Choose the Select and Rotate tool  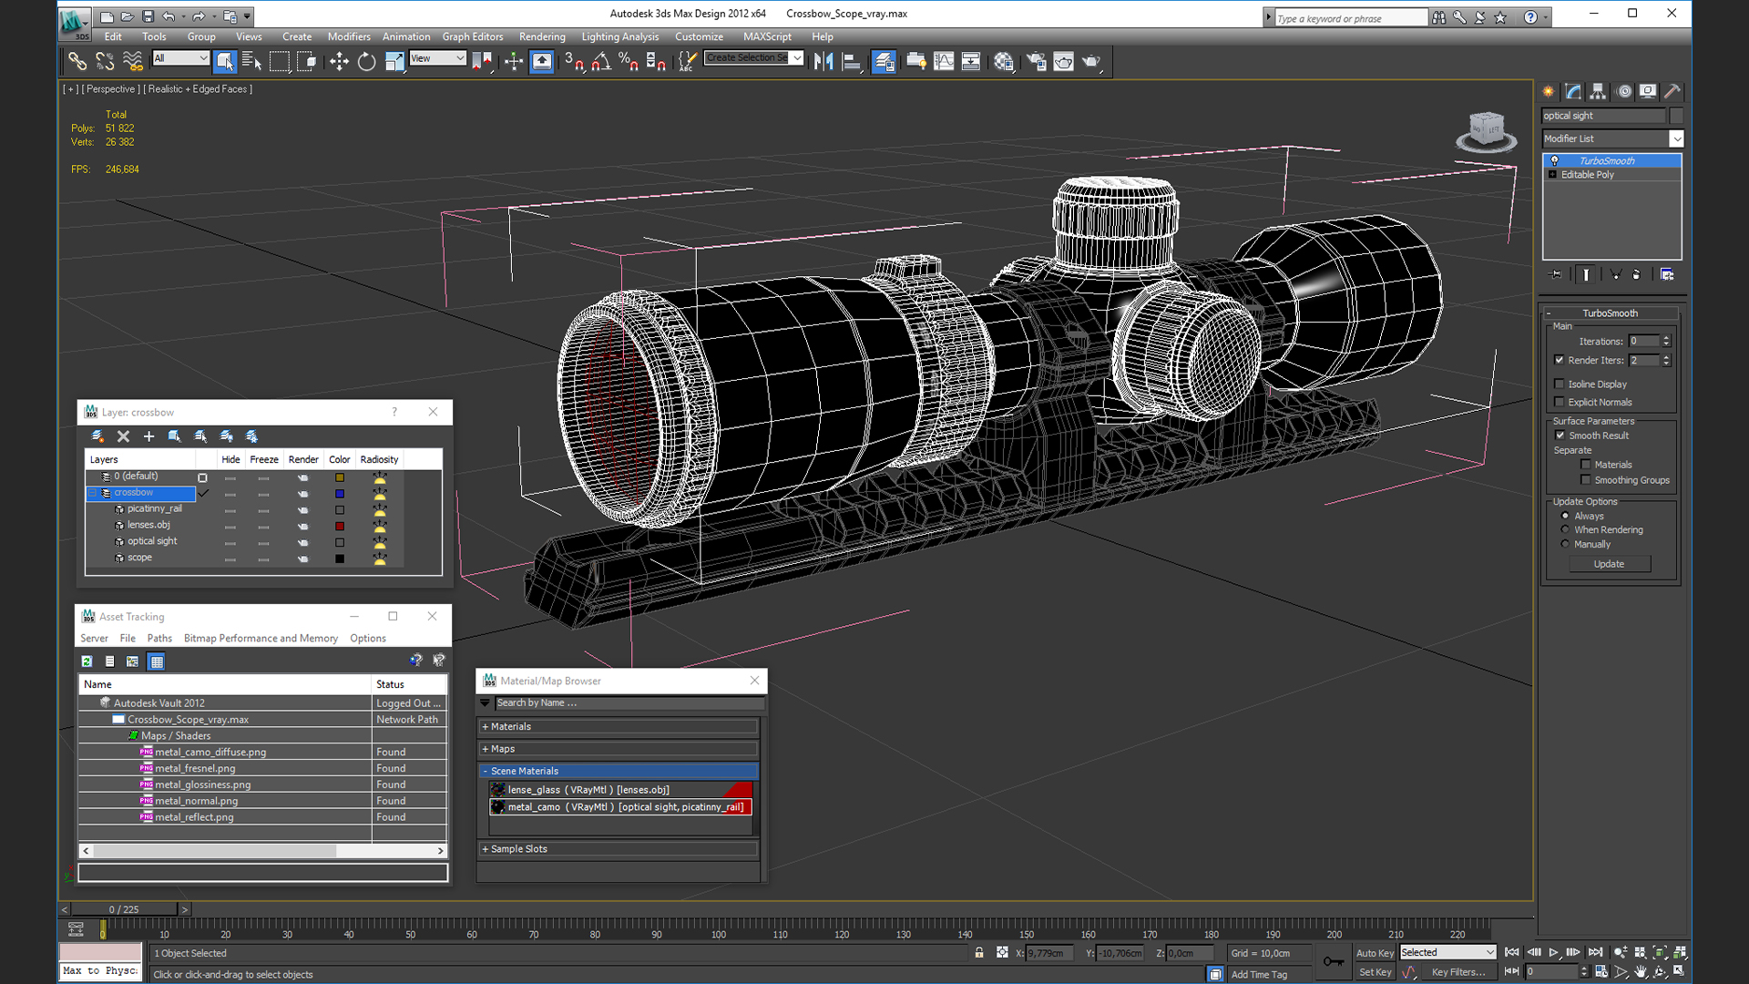[366, 61]
